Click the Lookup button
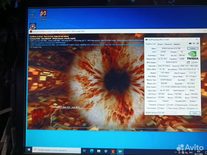The height and width of the screenshot is (155, 207). click(x=193, y=49)
